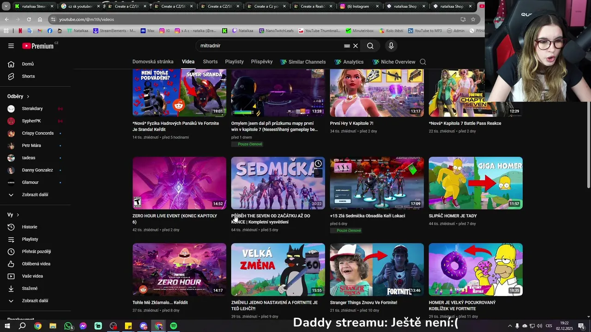
Task: Open Nová Kapitola 7 Battle Pass Reakce video
Action: coord(465,124)
